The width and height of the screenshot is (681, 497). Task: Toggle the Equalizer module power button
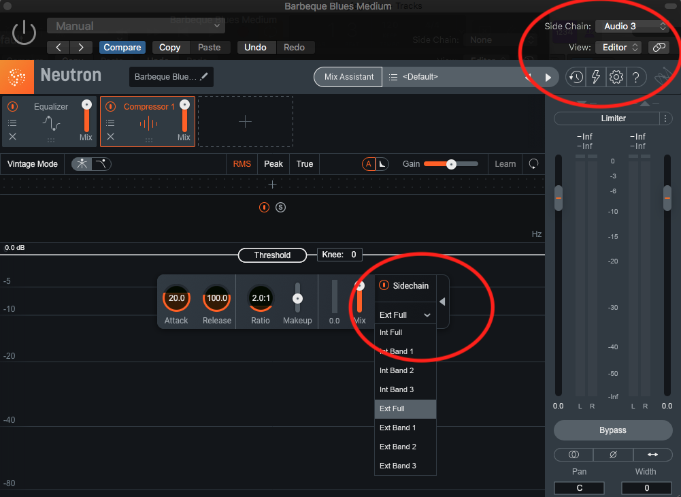[x=13, y=106]
